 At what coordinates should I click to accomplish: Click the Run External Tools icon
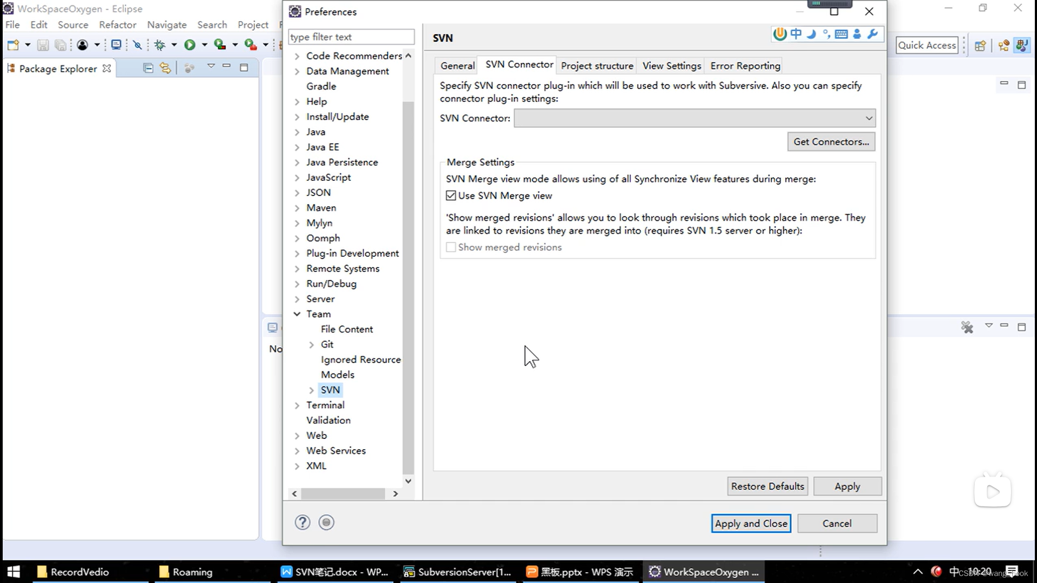pos(250,45)
